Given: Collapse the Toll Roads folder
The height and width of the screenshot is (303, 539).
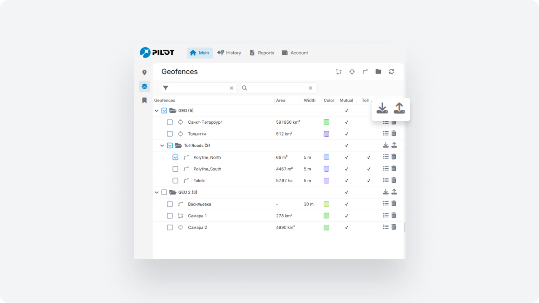Looking at the screenshot, I should [x=162, y=146].
